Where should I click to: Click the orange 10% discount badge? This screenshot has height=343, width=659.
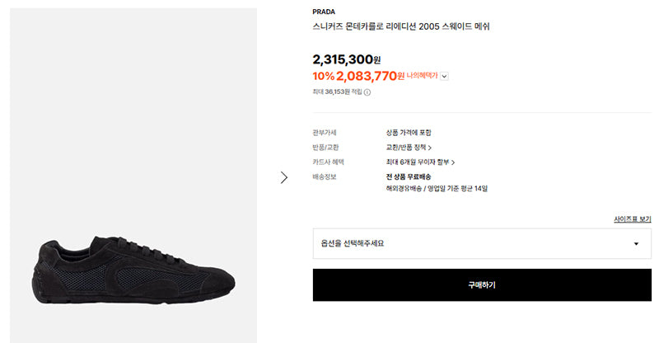click(x=324, y=76)
